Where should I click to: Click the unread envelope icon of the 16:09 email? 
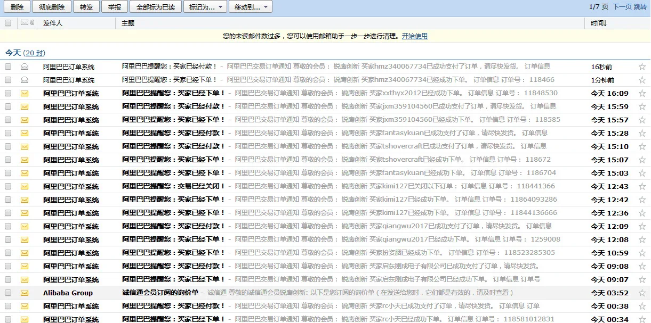coord(25,94)
